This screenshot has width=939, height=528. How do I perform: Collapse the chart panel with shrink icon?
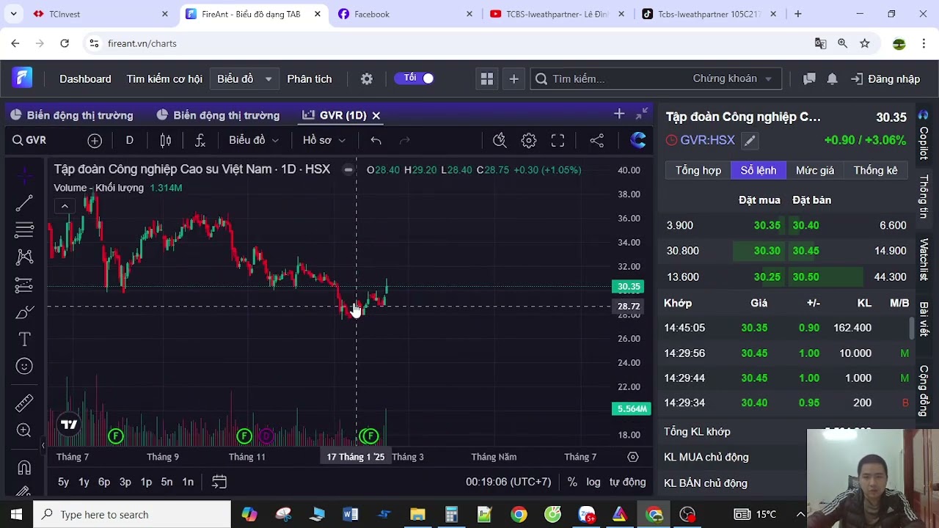coord(642,113)
